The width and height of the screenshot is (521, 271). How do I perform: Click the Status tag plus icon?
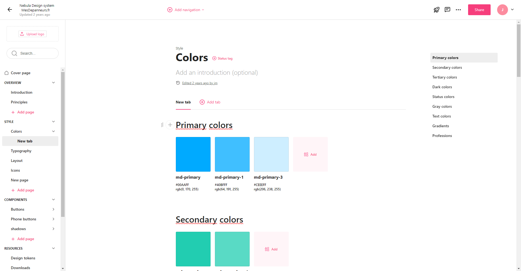tap(214, 58)
